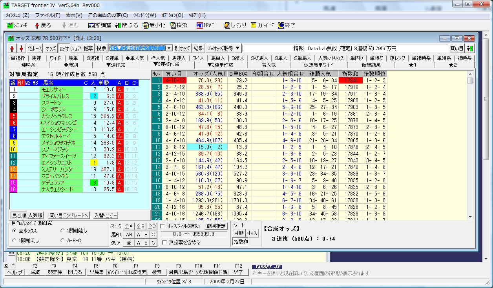Expand the arrow next to JVオッズ取得

coord(237,48)
